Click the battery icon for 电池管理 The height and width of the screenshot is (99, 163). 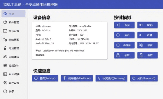pos(5,48)
